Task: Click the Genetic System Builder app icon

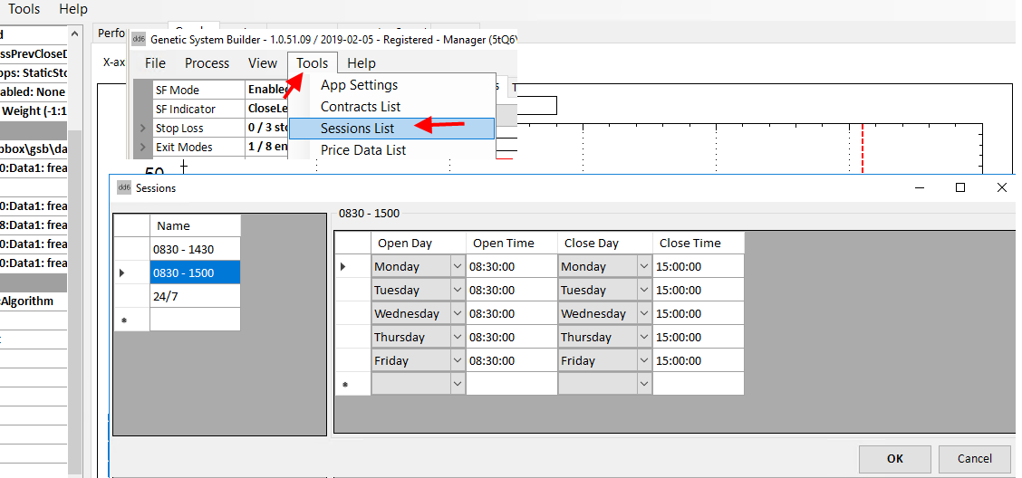Action: (139, 39)
